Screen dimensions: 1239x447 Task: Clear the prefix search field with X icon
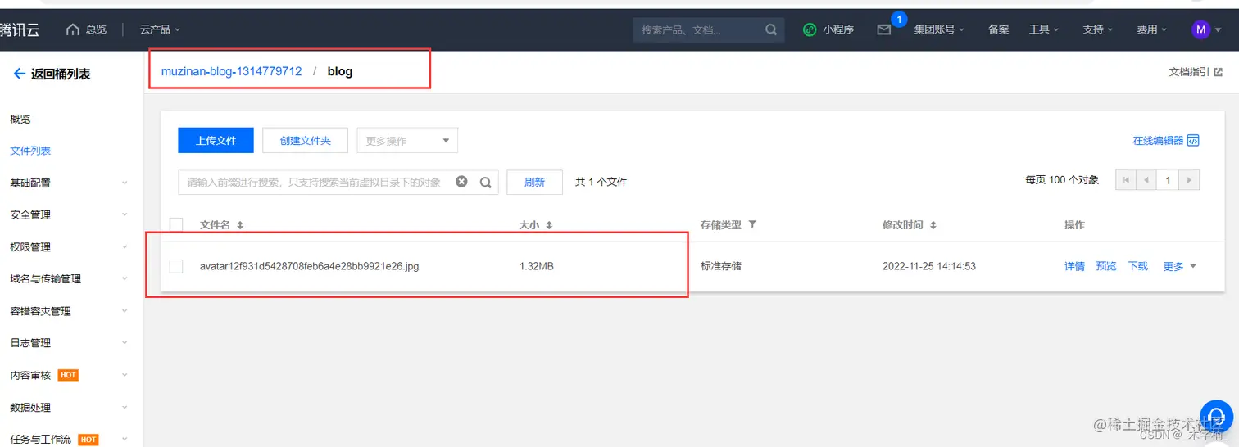[461, 182]
